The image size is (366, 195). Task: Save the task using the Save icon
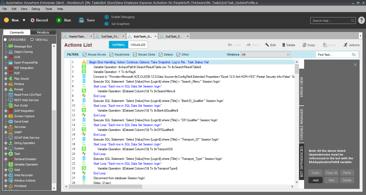pyautogui.click(x=82, y=20)
